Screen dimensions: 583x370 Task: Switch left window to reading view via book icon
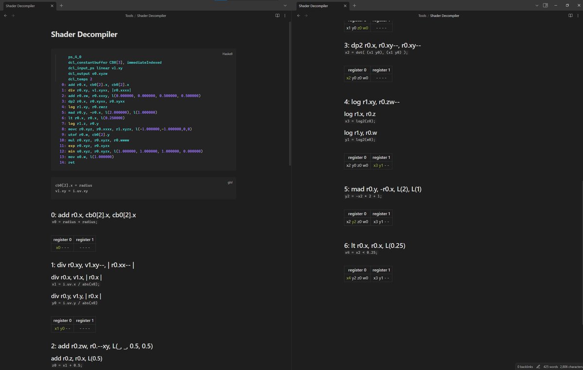277,16
